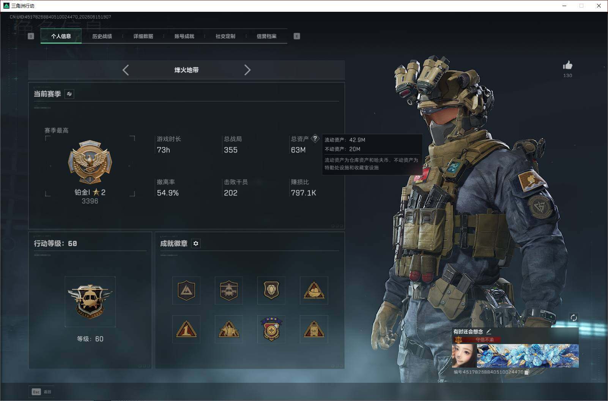This screenshot has height=401, width=608.
Task: Click the like count 130
Action: point(568,76)
